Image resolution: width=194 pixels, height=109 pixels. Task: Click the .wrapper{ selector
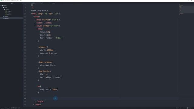tap(43, 47)
